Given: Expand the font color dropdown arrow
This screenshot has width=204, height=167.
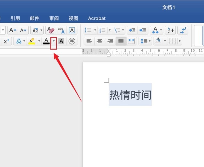Looking at the screenshot, I should 54,41.
